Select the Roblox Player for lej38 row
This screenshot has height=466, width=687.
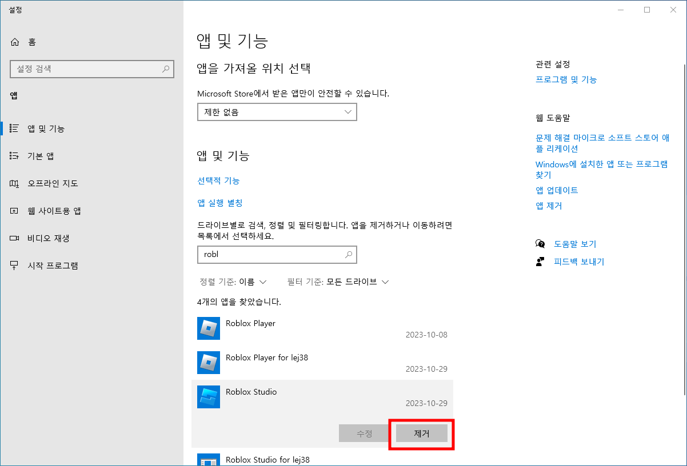point(322,363)
